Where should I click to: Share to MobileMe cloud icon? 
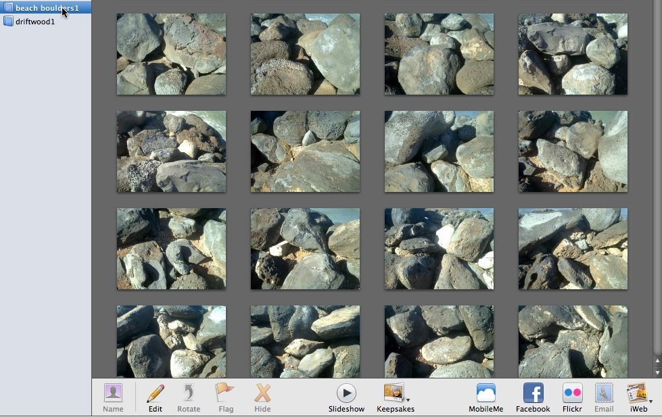pos(486,393)
